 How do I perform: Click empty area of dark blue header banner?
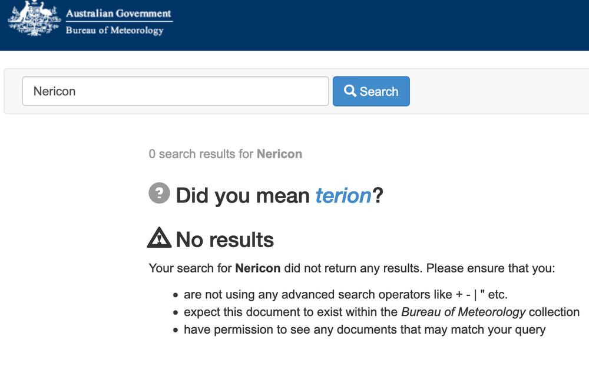pyautogui.click(x=383, y=25)
